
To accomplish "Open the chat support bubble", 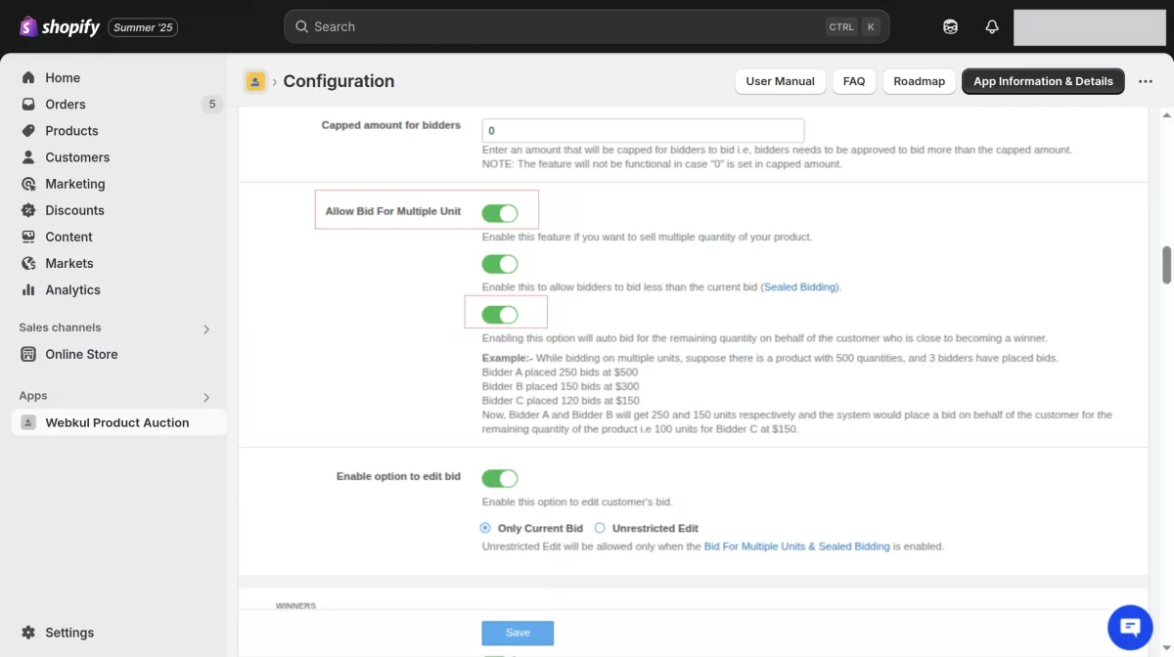I will pyautogui.click(x=1130, y=627).
